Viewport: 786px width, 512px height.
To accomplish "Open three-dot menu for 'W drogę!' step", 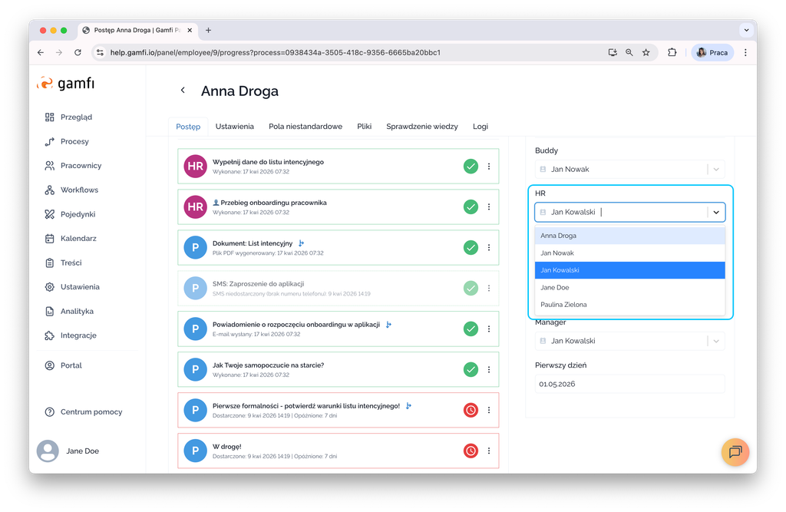I will pyautogui.click(x=489, y=451).
